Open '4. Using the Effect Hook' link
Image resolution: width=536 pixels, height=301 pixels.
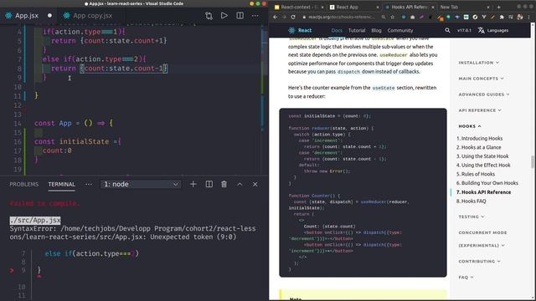483,166
